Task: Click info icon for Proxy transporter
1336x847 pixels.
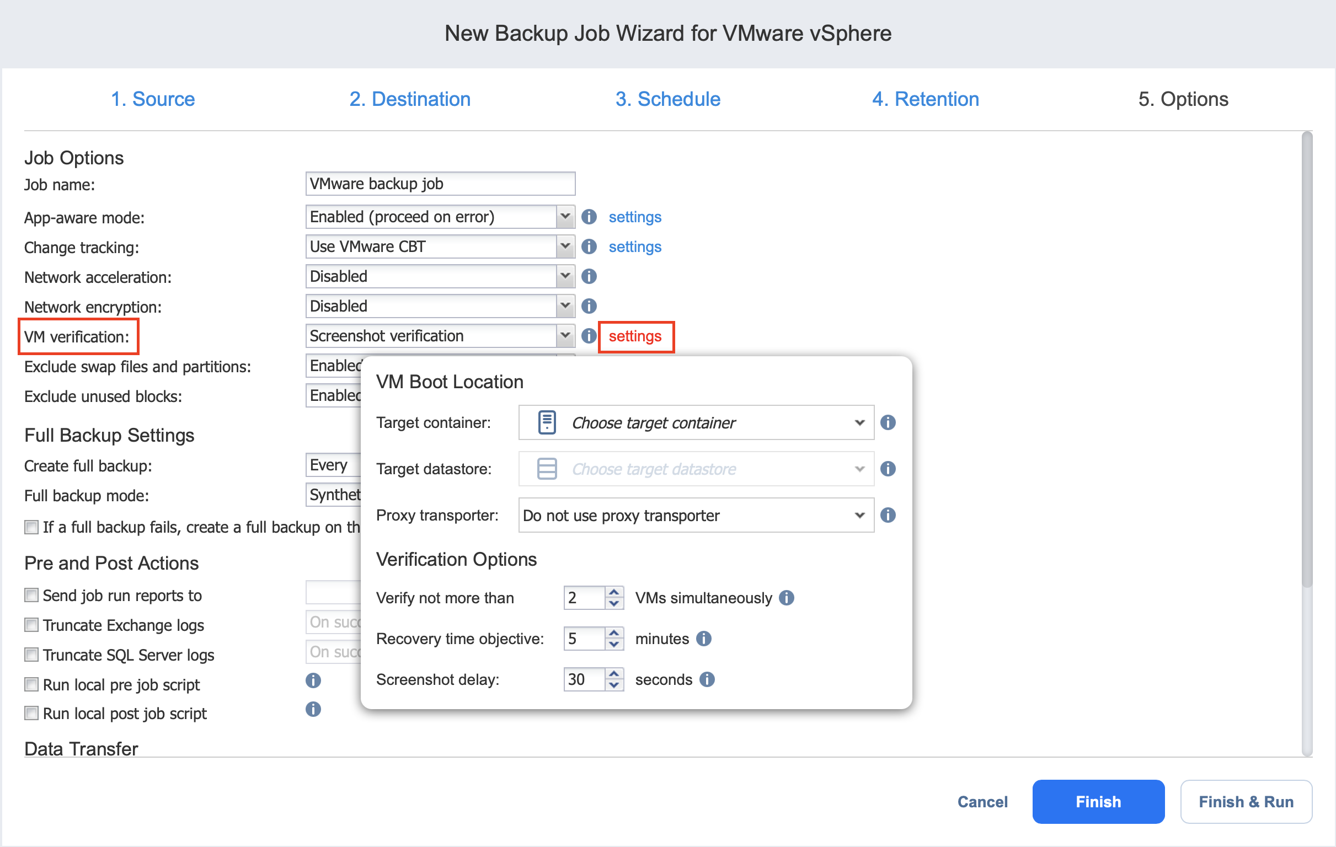Action: [x=888, y=515]
